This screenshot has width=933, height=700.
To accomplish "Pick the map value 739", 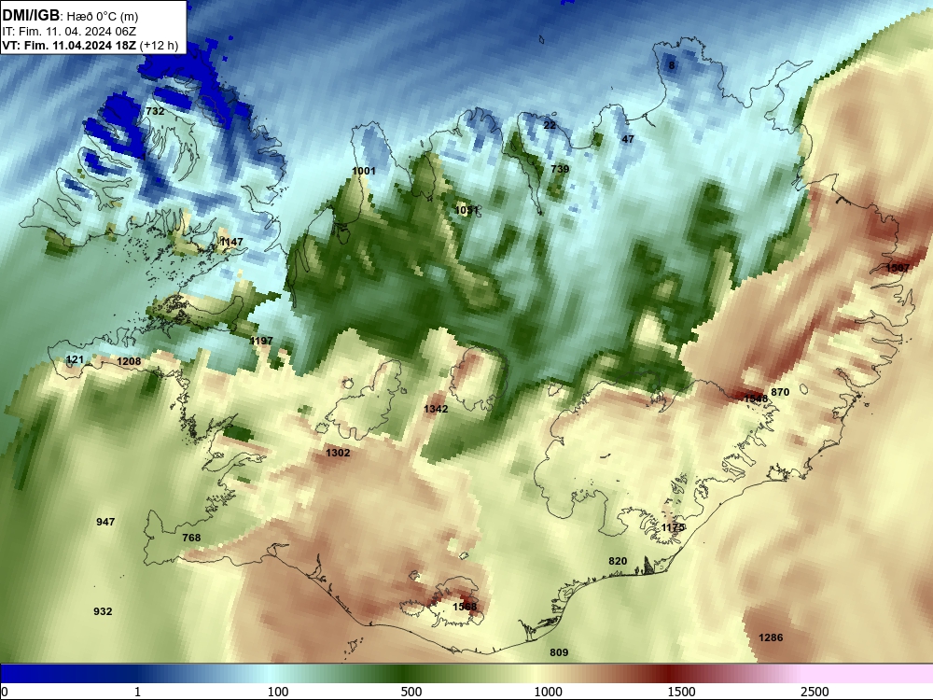I will (x=560, y=169).
